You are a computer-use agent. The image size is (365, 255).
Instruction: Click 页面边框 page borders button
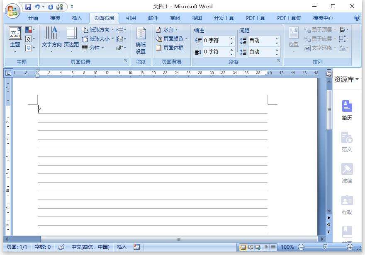pyautogui.click(x=170, y=48)
